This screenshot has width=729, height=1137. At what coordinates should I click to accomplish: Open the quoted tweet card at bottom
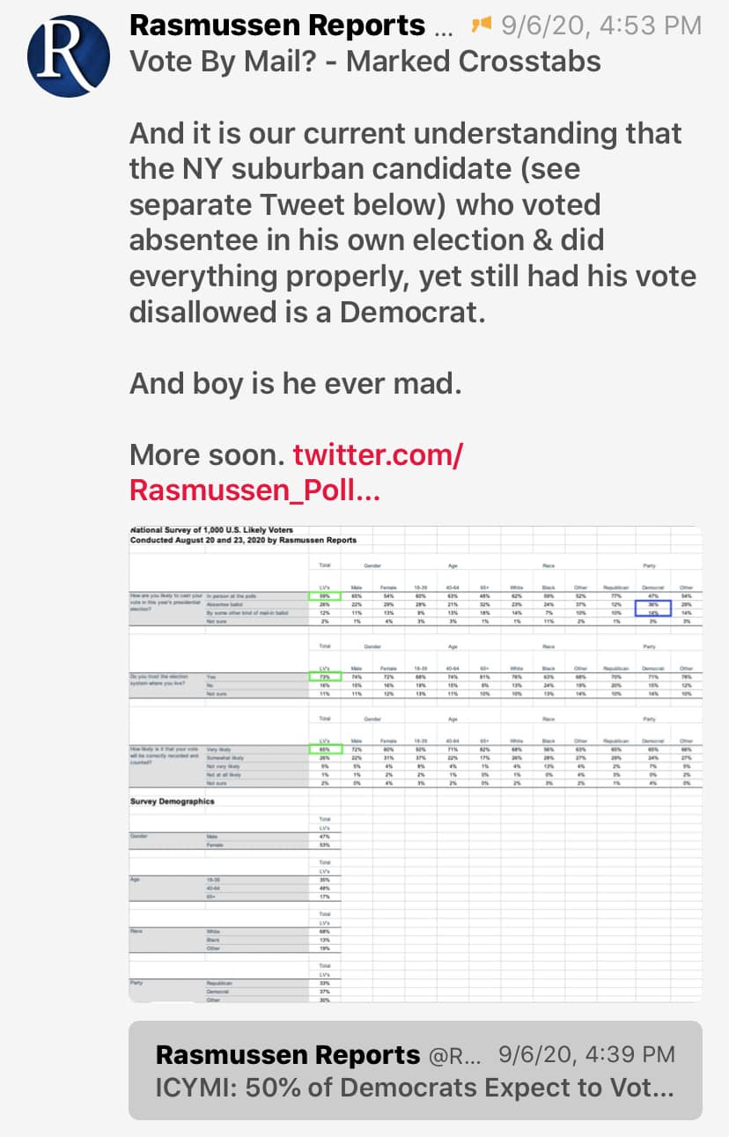(x=416, y=1070)
